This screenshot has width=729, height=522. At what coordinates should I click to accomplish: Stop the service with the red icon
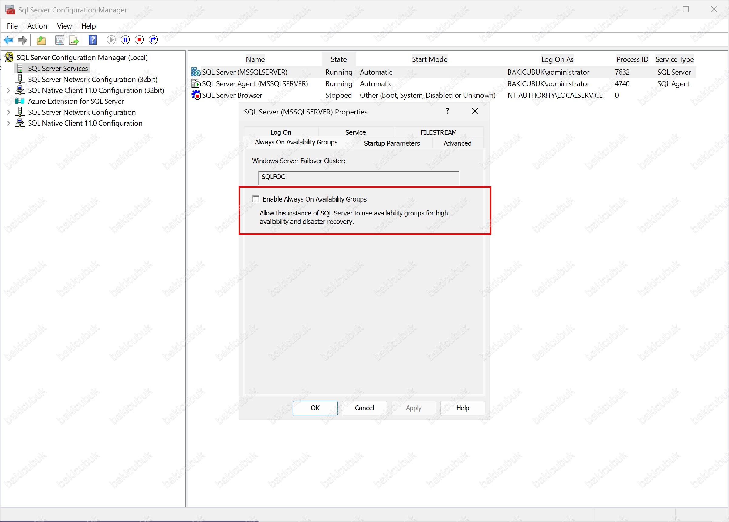click(140, 40)
